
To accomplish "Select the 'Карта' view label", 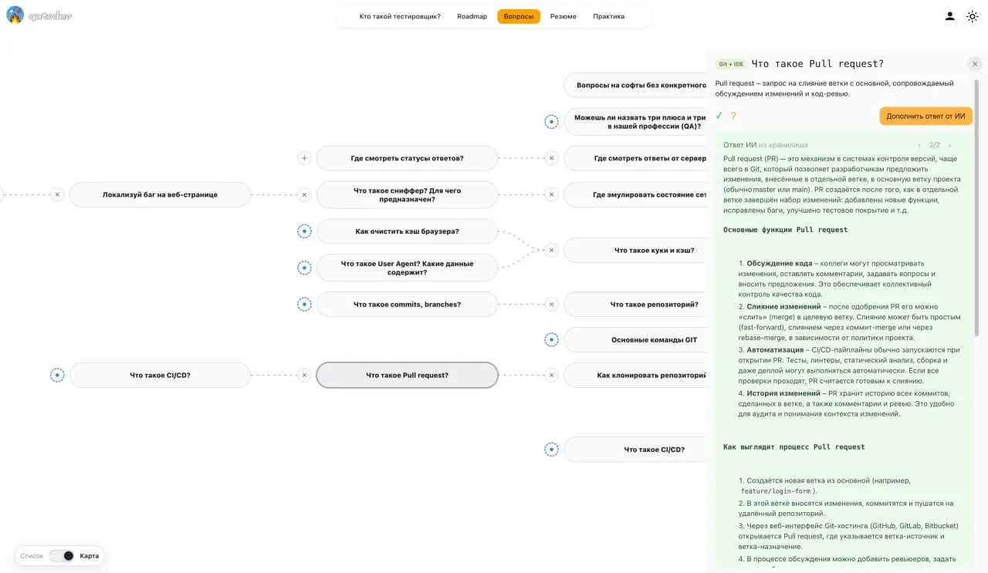I will click(x=90, y=556).
